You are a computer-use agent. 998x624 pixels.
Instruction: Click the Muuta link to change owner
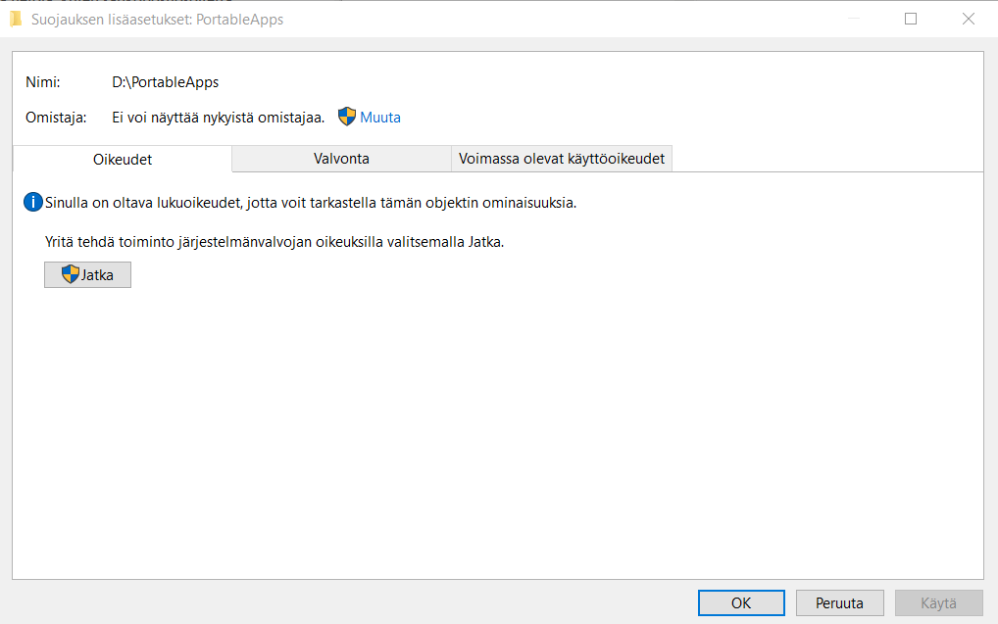pos(380,118)
